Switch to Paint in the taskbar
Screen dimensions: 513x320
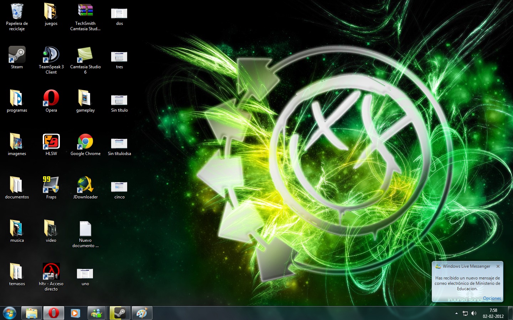(x=142, y=313)
